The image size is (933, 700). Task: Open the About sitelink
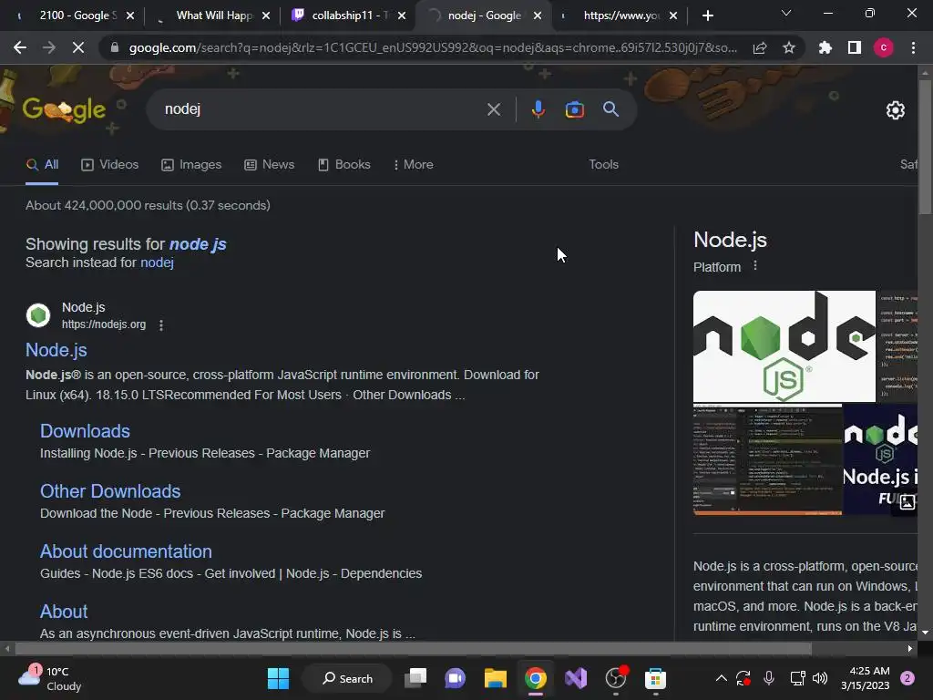(x=64, y=612)
